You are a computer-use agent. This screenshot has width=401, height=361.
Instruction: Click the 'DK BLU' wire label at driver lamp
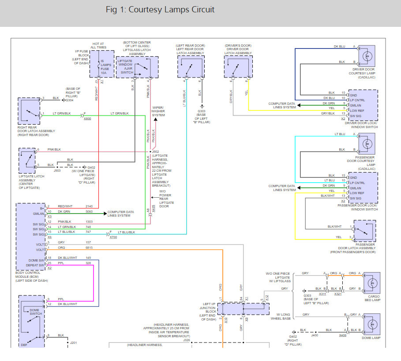coord(339,47)
